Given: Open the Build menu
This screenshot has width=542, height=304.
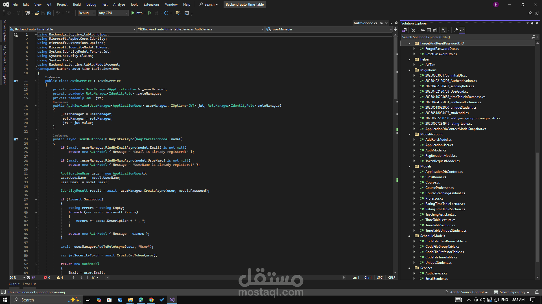Looking at the screenshot, I should click(x=77, y=5).
